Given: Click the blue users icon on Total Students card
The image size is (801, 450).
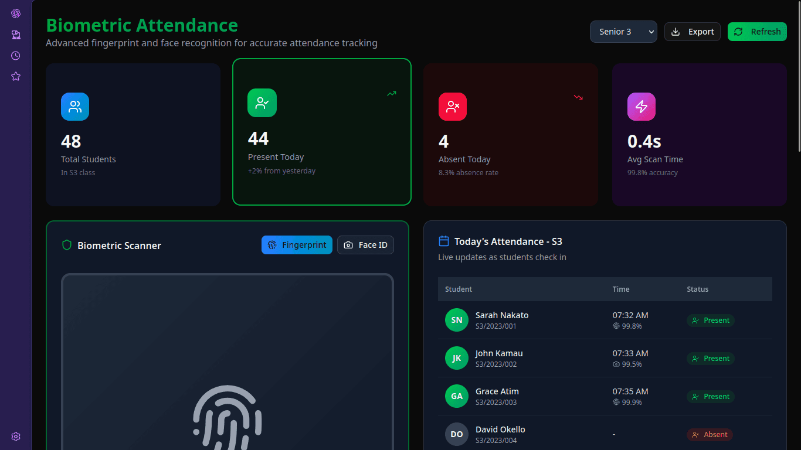Looking at the screenshot, I should click(x=74, y=106).
